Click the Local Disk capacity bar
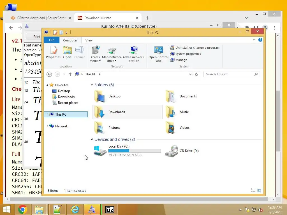The height and width of the screenshot is (215, 287). (135, 151)
